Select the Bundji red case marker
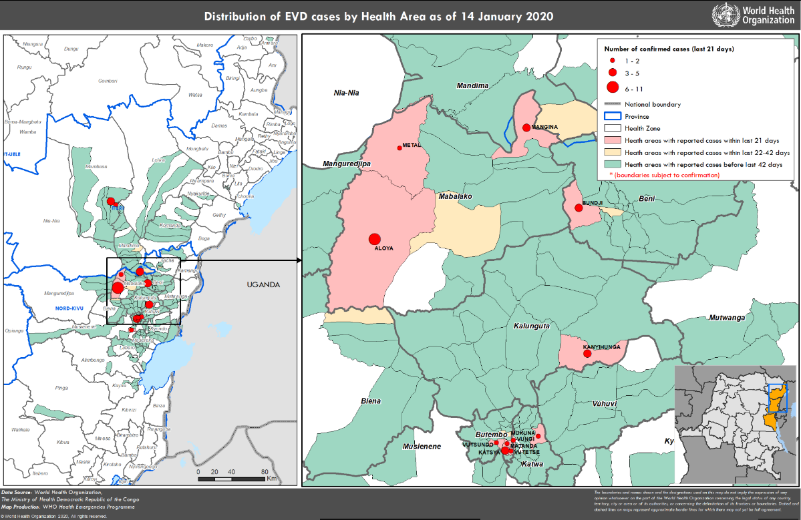 tap(579, 208)
